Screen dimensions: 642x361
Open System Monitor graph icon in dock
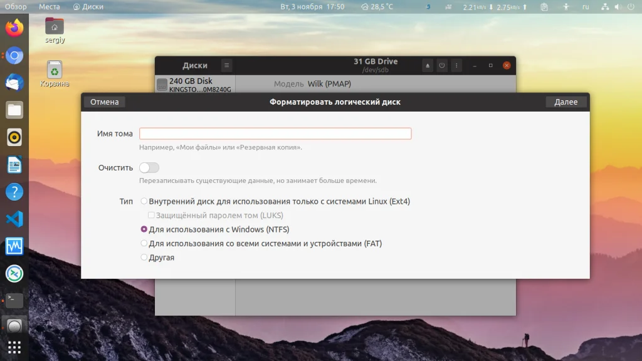14,246
